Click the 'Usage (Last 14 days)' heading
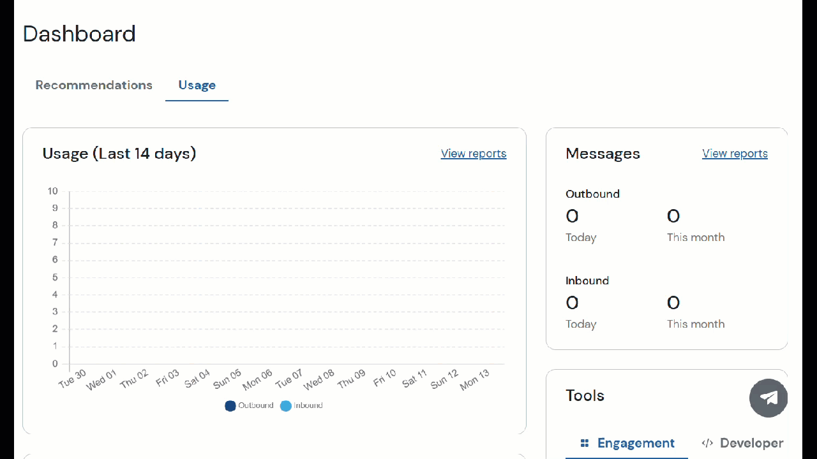This screenshot has width=817, height=459. tap(119, 154)
